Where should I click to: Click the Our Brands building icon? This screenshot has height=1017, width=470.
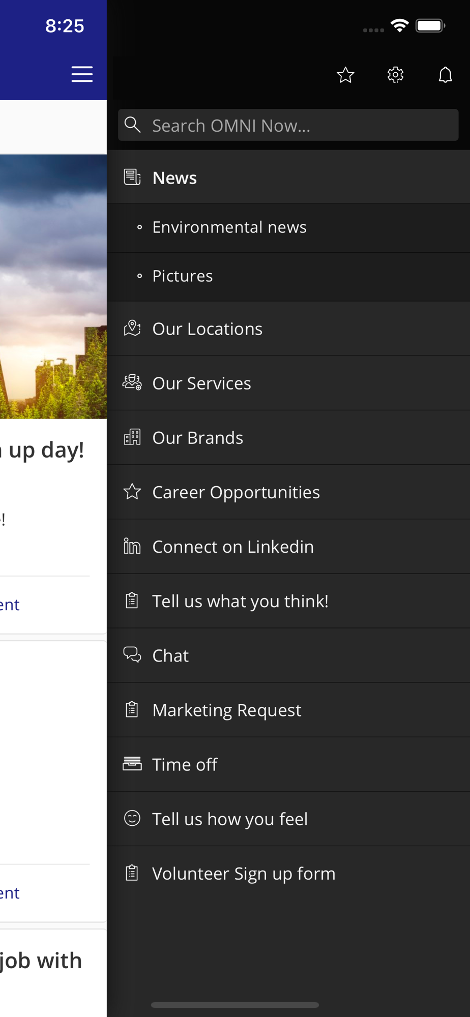point(132,437)
